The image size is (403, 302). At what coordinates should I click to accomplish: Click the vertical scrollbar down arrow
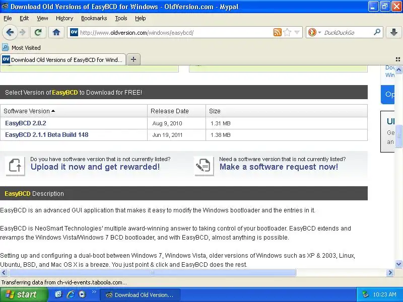(x=398, y=264)
